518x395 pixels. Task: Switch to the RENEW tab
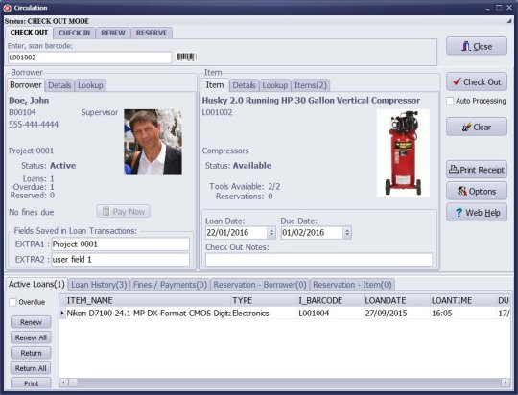coord(113,33)
